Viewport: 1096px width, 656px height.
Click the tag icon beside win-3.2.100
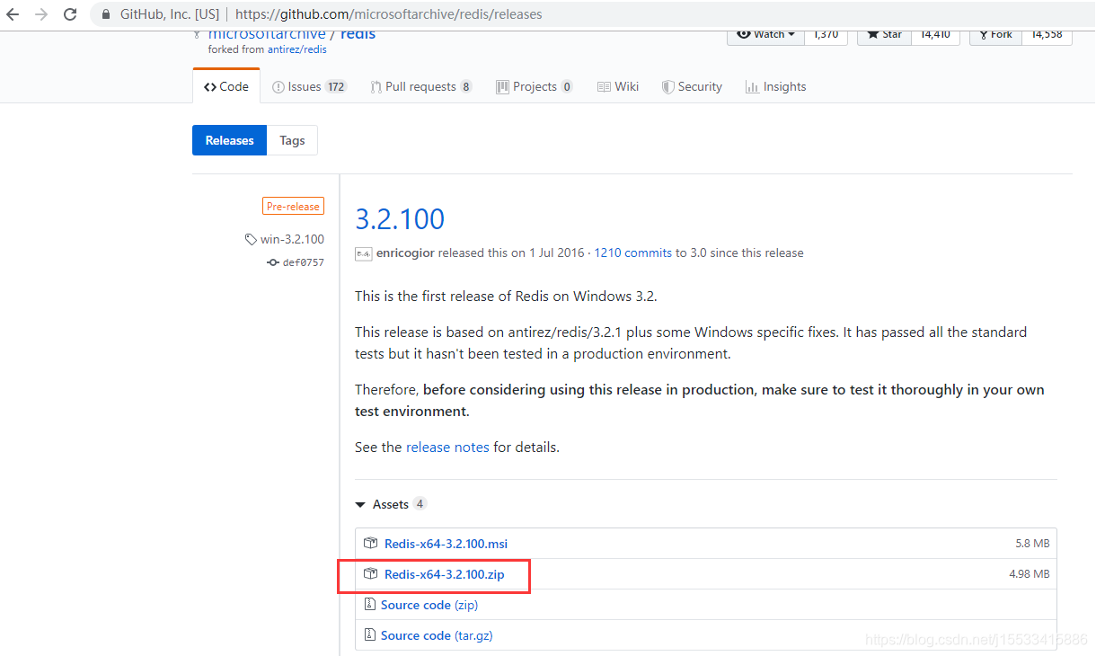point(251,239)
